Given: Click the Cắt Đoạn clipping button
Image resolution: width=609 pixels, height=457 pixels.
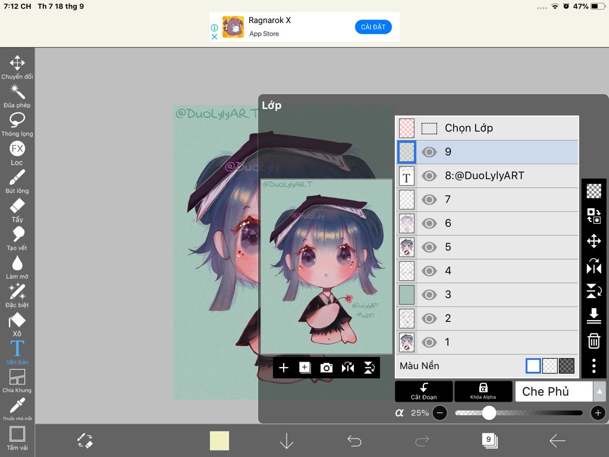Looking at the screenshot, I should click(x=423, y=392).
